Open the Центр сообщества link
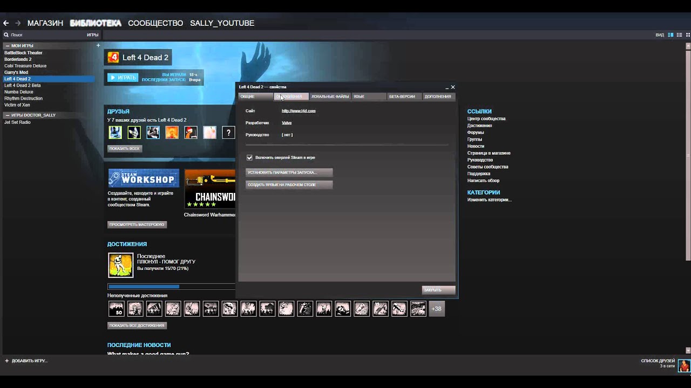Viewport: 691px width, 388px height. [x=486, y=119]
